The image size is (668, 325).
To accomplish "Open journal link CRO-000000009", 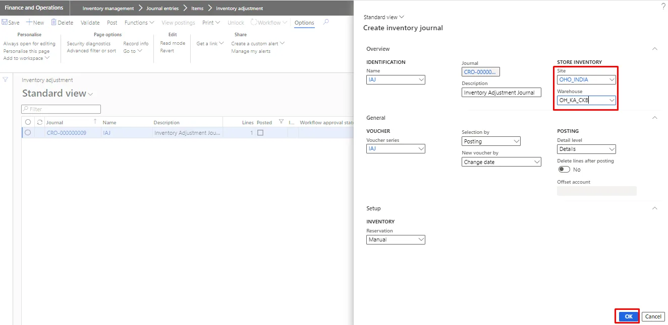I will (67, 133).
